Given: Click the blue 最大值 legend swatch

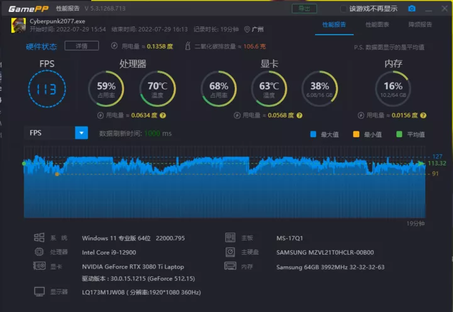Looking at the screenshot, I should click(313, 134).
